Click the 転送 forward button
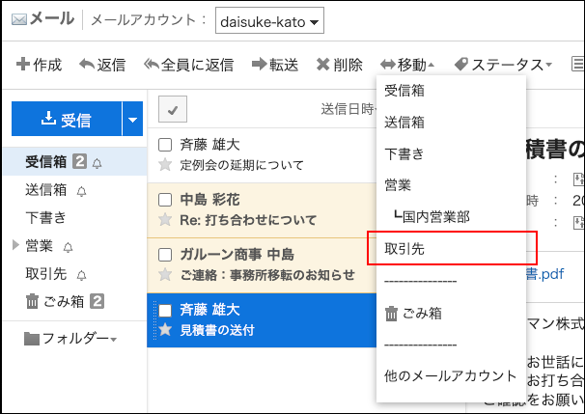 tap(275, 65)
